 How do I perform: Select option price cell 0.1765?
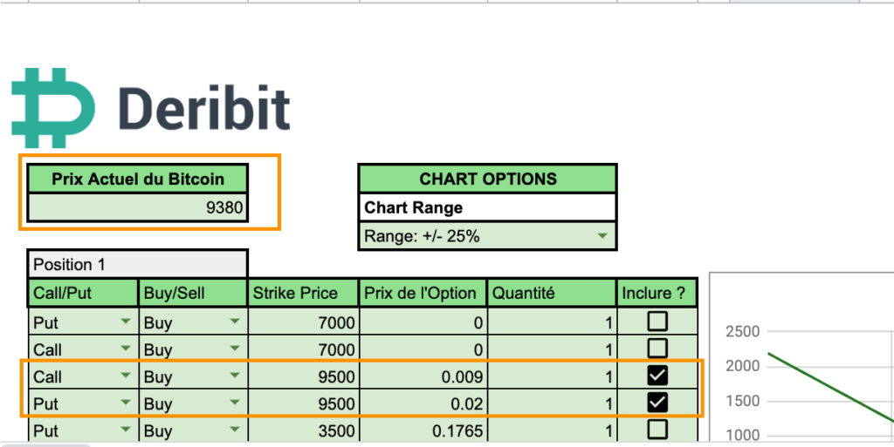pos(423,430)
